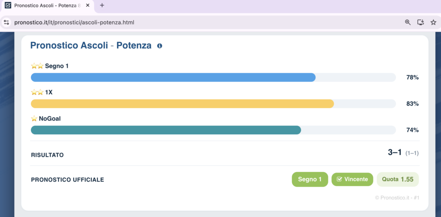Click the checkmark inside the Vincente badge
Screen dimensions: 441x217
(x=339, y=180)
